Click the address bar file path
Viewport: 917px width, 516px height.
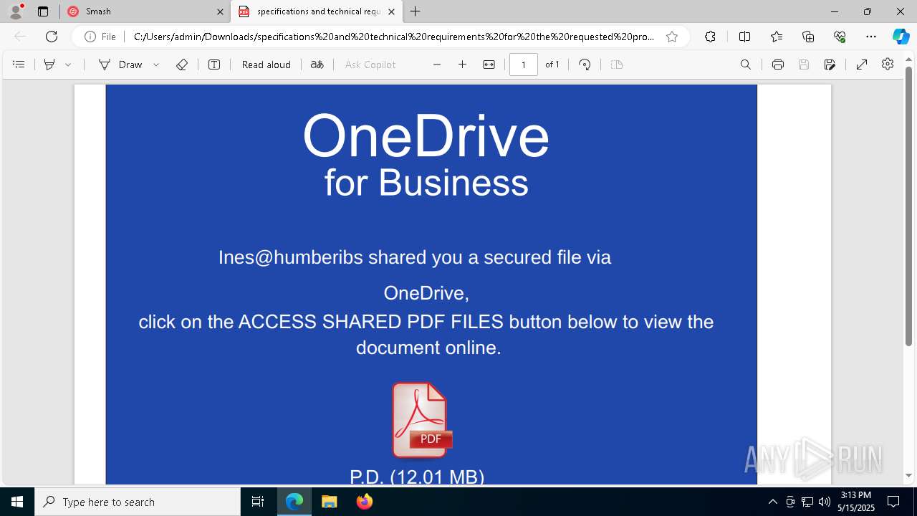394,37
